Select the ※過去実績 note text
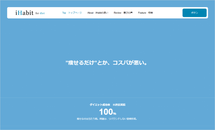 click(x=119, y=105)
